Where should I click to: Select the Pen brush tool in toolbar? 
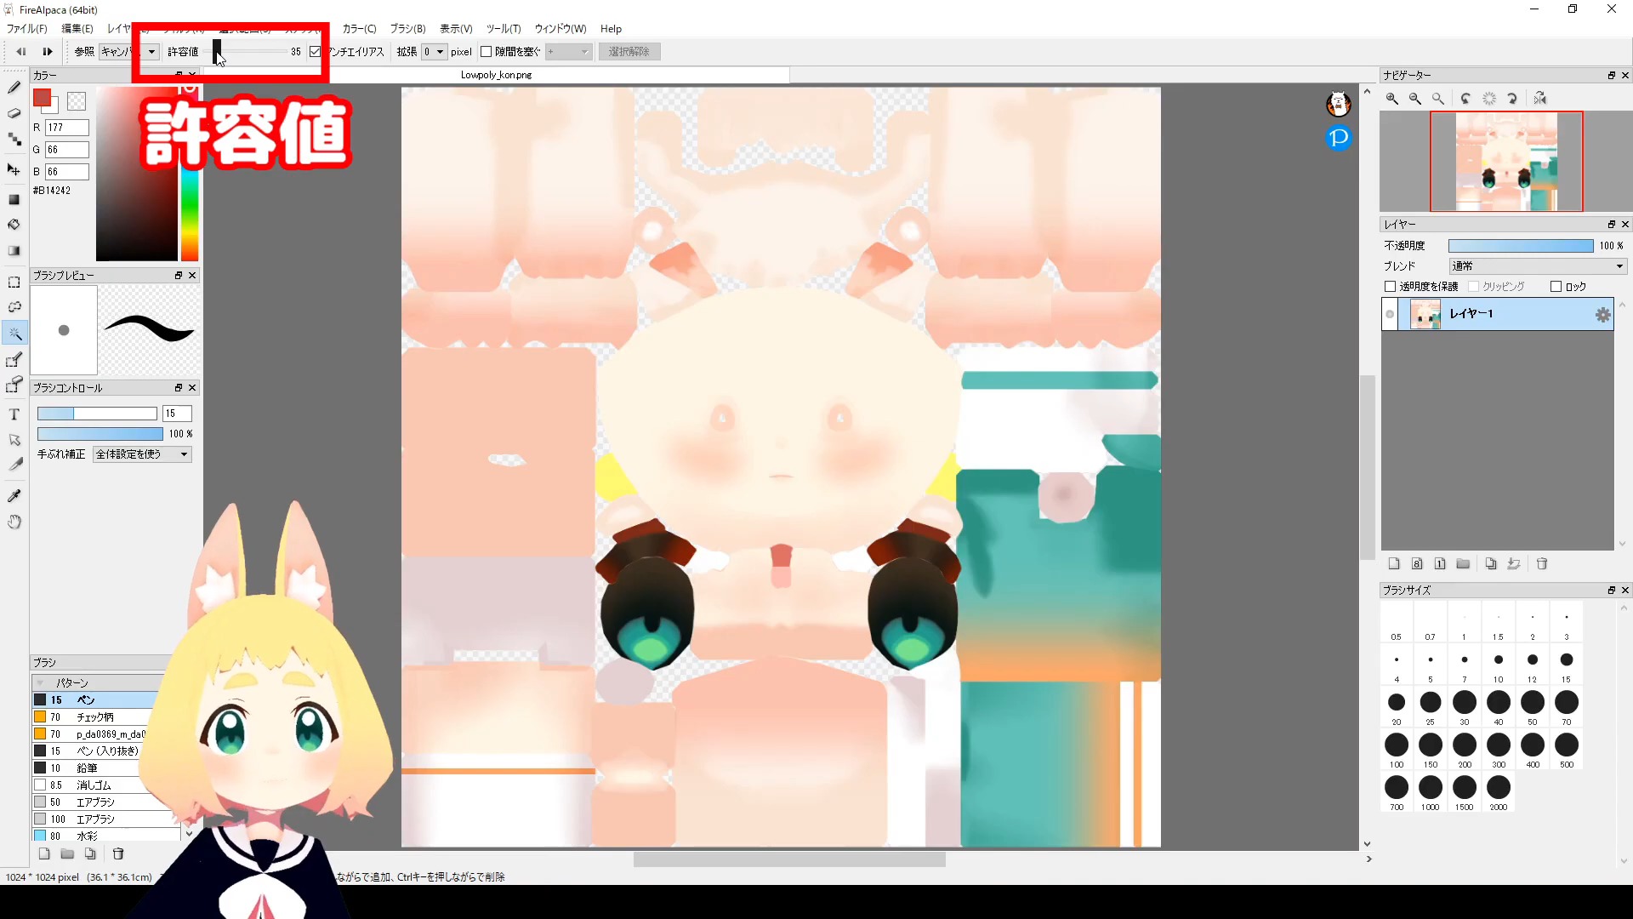(14, 88)
